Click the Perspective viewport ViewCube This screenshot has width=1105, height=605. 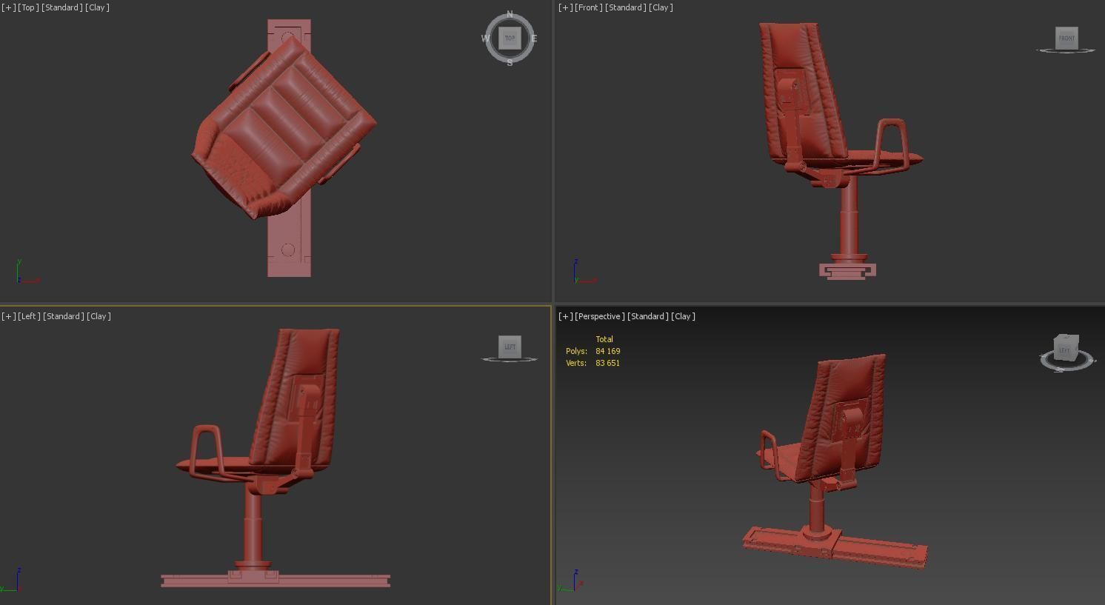coord(1065,348)
